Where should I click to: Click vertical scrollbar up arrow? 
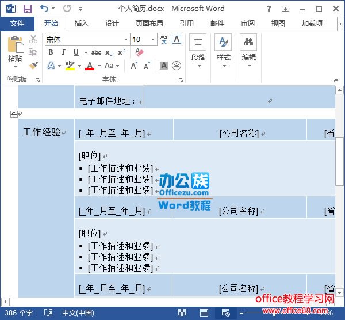click(339, 90)
